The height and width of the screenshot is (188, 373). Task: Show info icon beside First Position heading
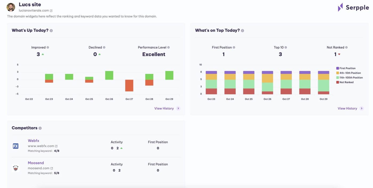click(x=234, y=47)
